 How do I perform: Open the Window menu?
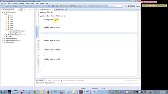click(x=42, y=3)
